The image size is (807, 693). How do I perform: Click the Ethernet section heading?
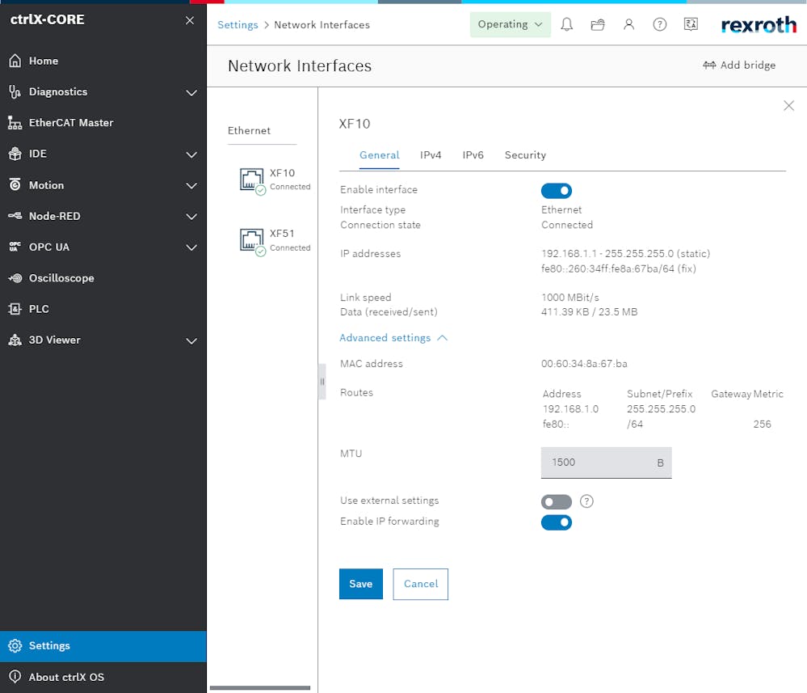coord(249,130)
